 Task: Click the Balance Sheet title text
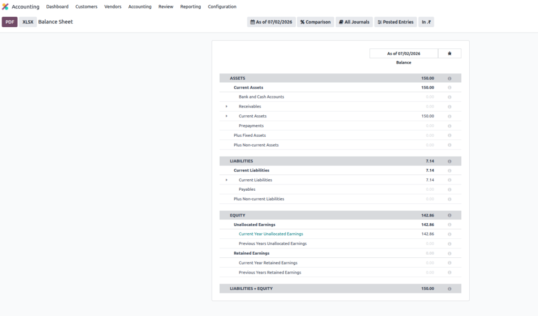(55, 21)
